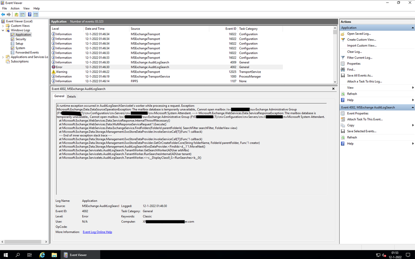Click the floppy icon for Save All Events As
415x259 pixels.
343,76
